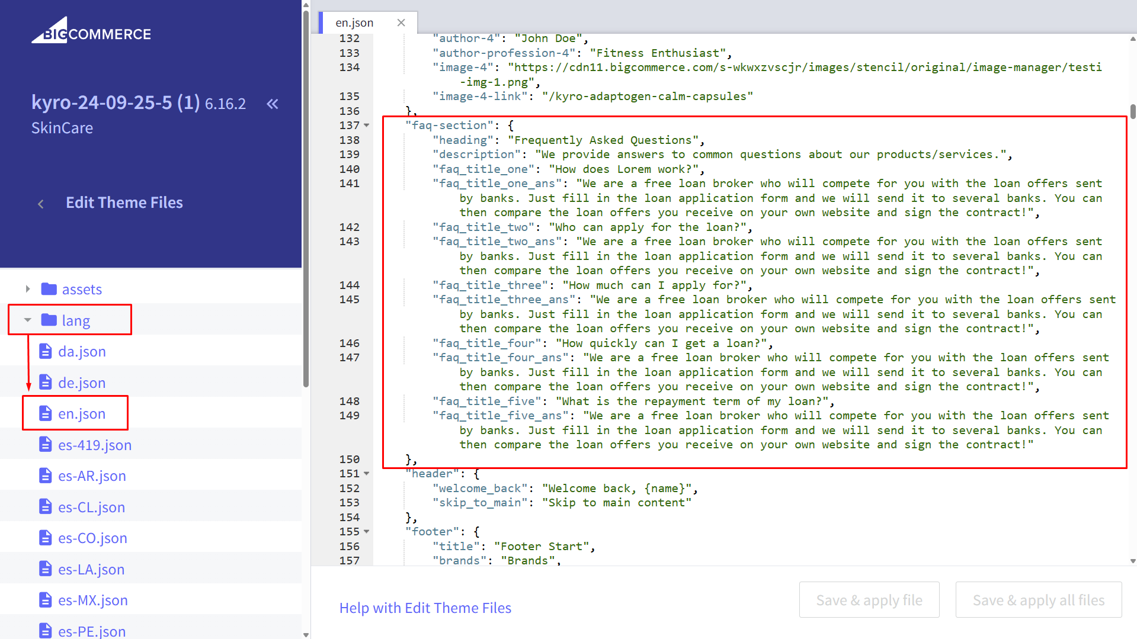Expand the assets folder tree arrow
Image resolution: width=1137 pixels, height=639 pixels.
(x=28, y=289)
